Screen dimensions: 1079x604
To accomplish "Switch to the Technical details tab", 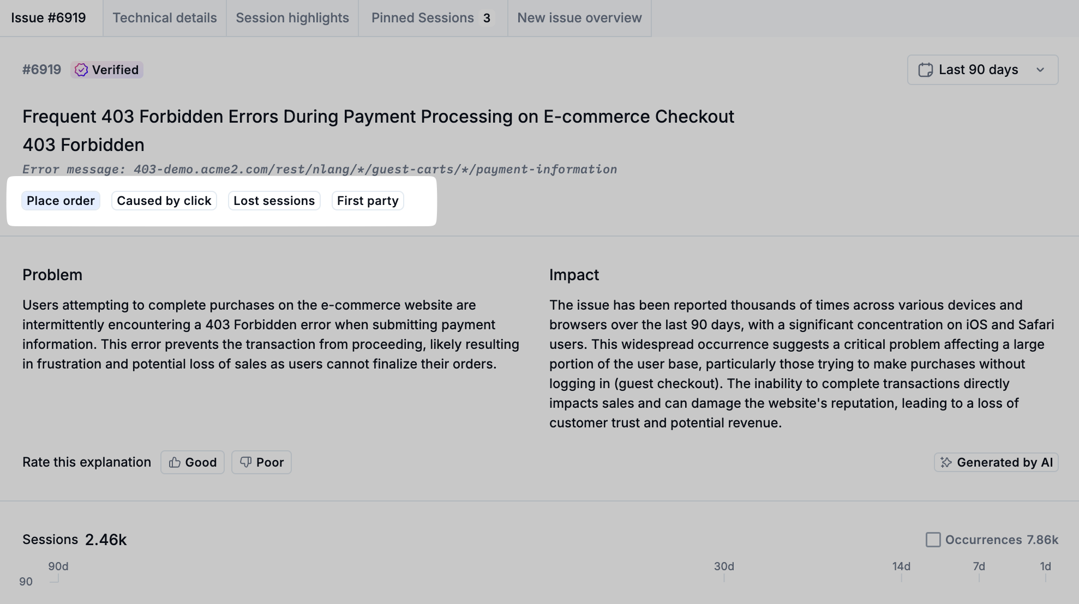I will click(x=164, y=18).
